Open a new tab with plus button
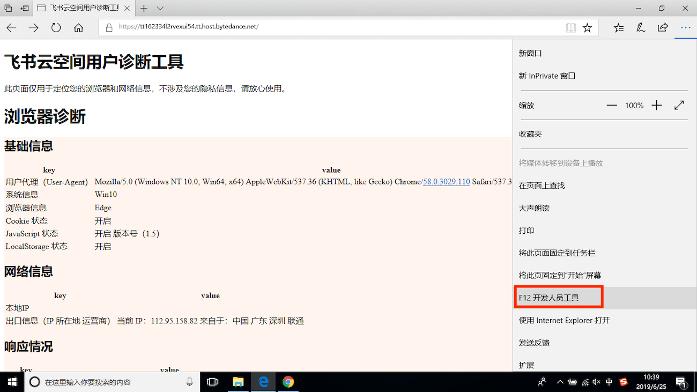 click(144, 9)
